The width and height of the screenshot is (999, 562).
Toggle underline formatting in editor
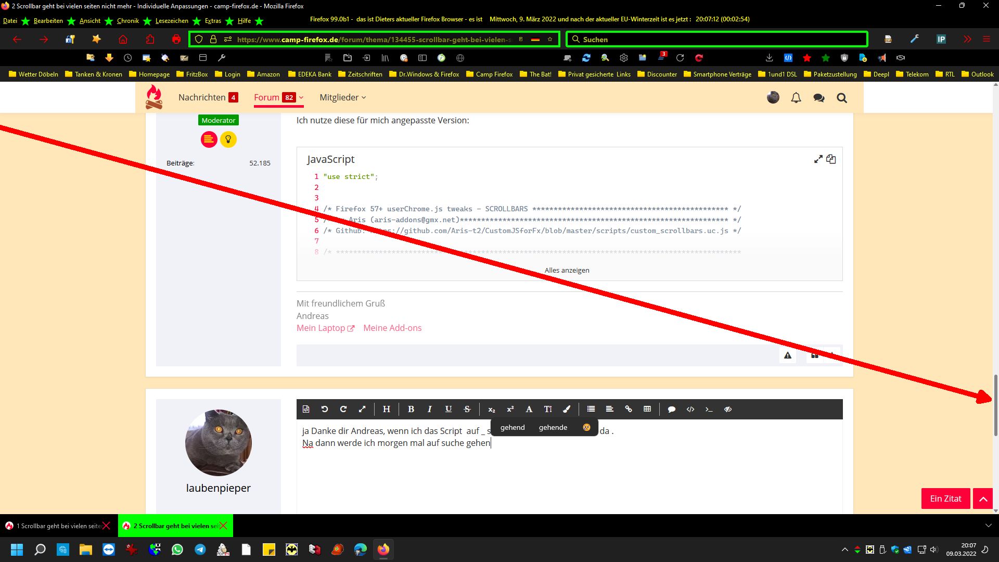(448, 409)
